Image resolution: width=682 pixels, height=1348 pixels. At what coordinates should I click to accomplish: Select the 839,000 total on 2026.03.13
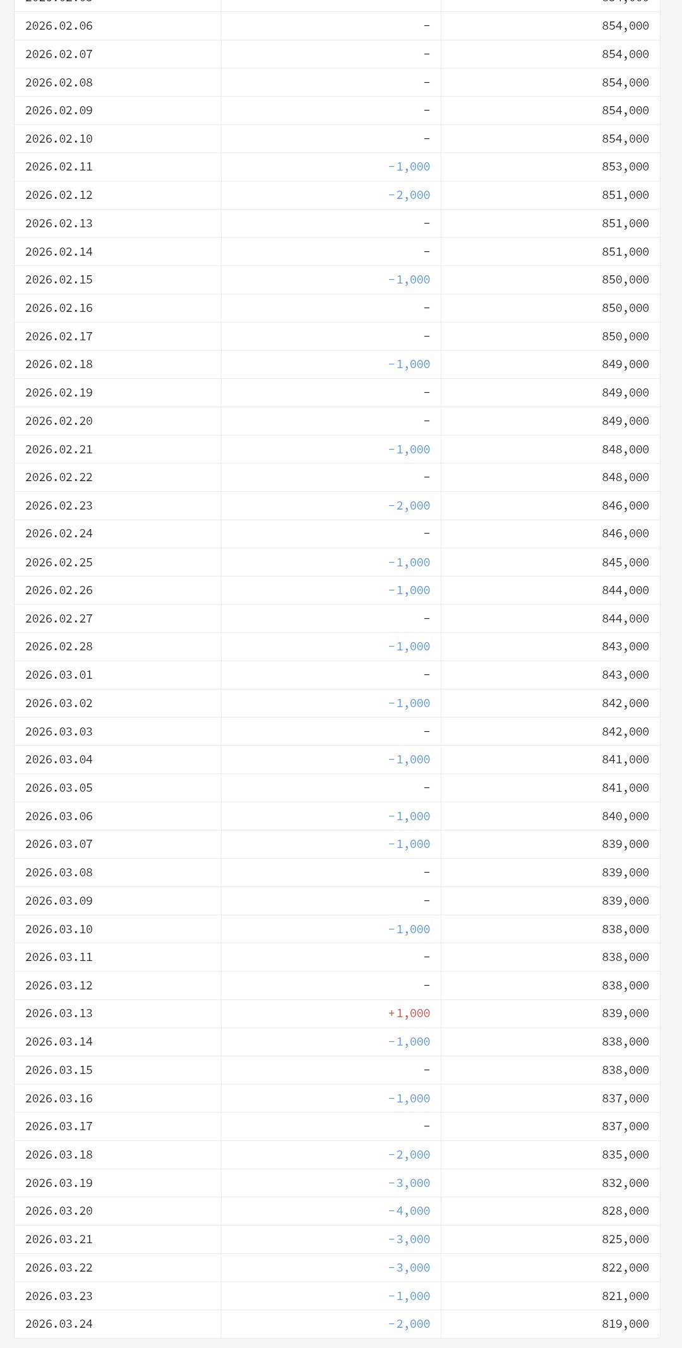(625, 1013)
